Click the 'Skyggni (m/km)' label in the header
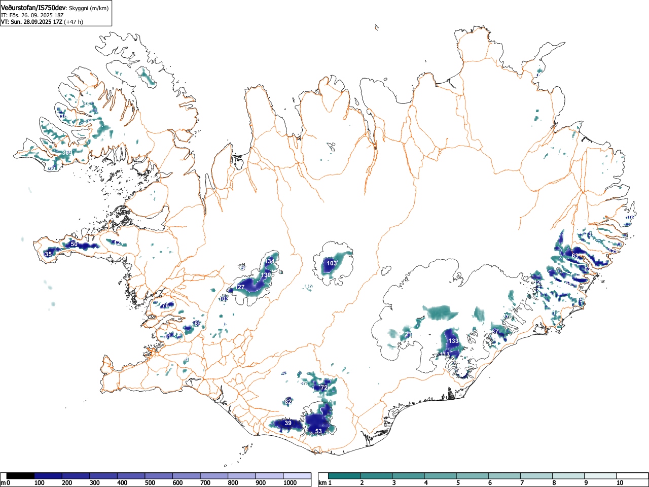The height and width of the screenshot is (487, 649). click(x=88, y=8)
